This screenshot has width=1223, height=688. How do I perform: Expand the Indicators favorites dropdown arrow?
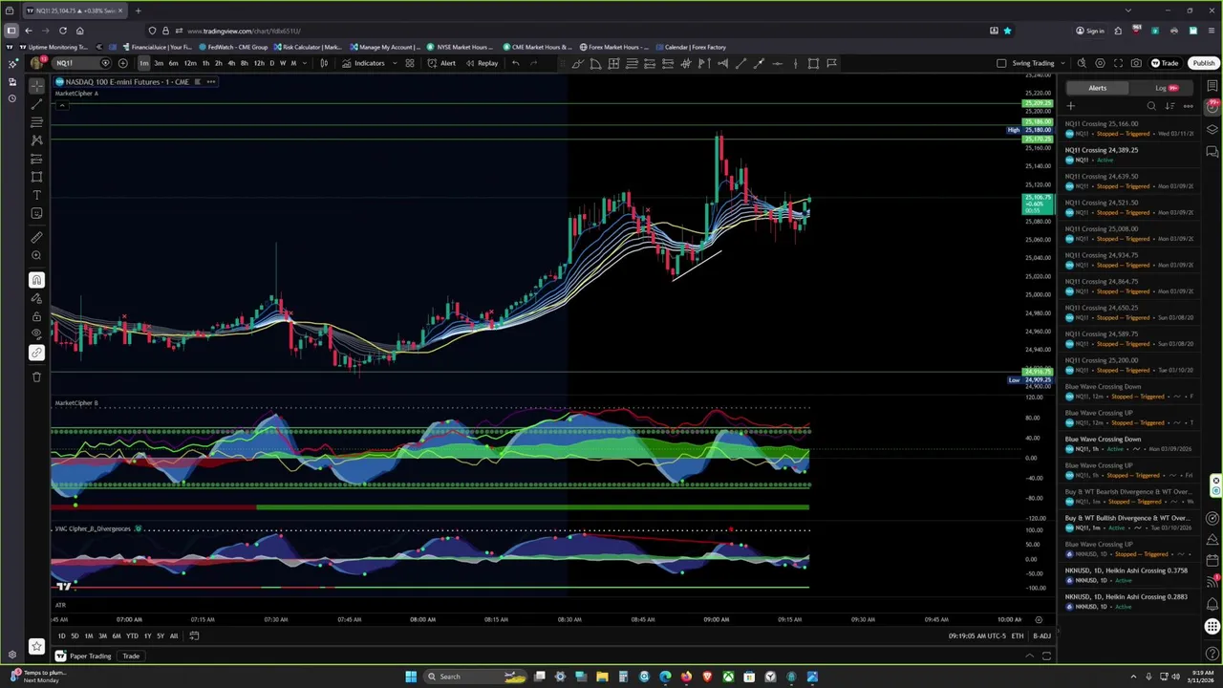pos(395,63)
